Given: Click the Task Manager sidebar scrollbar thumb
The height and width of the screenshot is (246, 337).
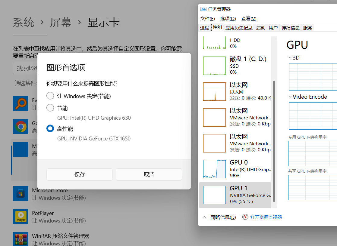Looking at the screenshot, I should [x=274, y=141].
